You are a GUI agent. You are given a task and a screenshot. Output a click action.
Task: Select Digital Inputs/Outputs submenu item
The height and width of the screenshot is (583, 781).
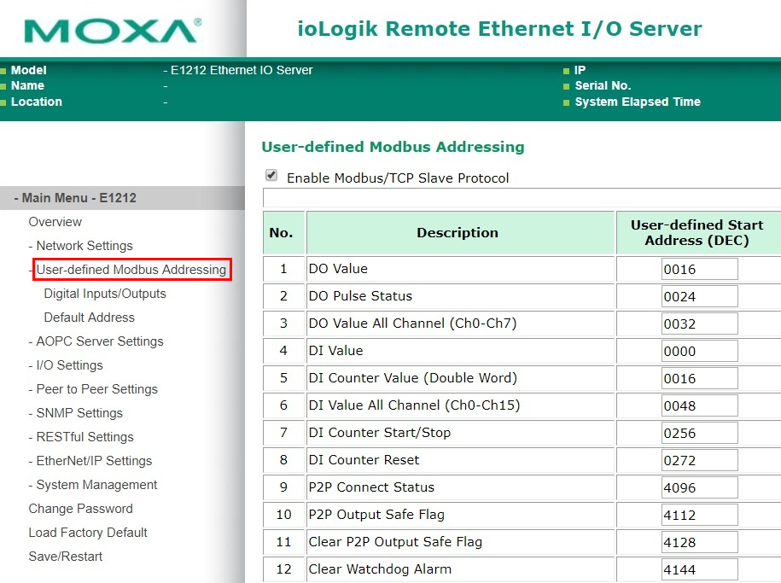105,294
